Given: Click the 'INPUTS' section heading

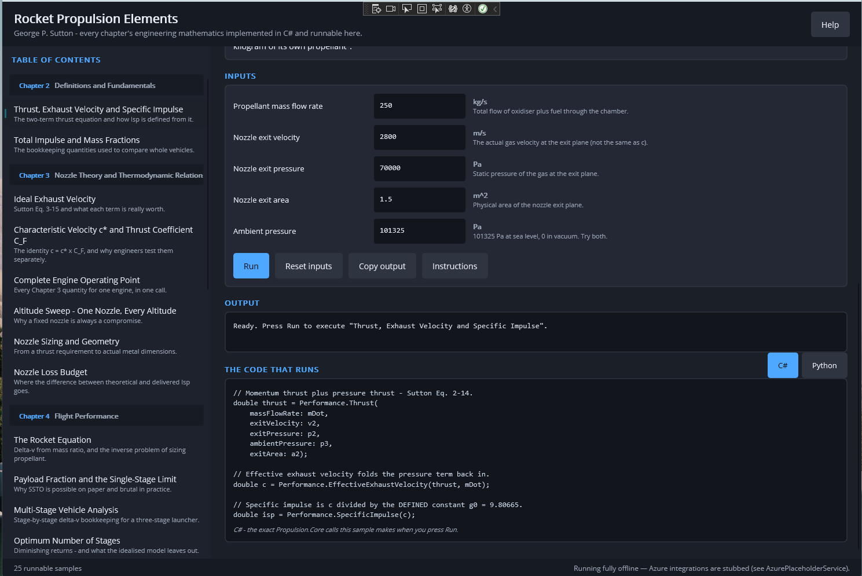Looking at the screenshot, I should [x=240, y=76].
